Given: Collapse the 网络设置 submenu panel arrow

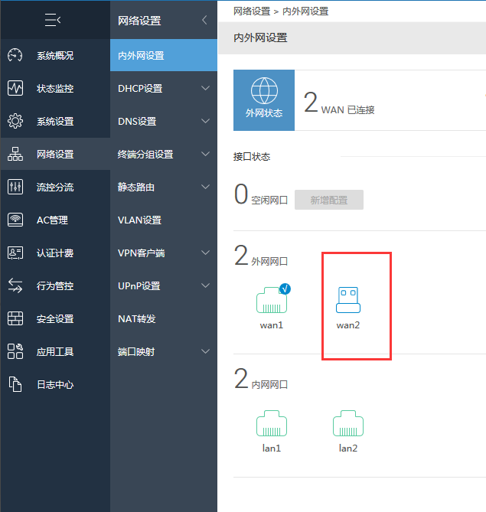Looking at the screenshot, I should pyautogui.click(x=204, y=21).
